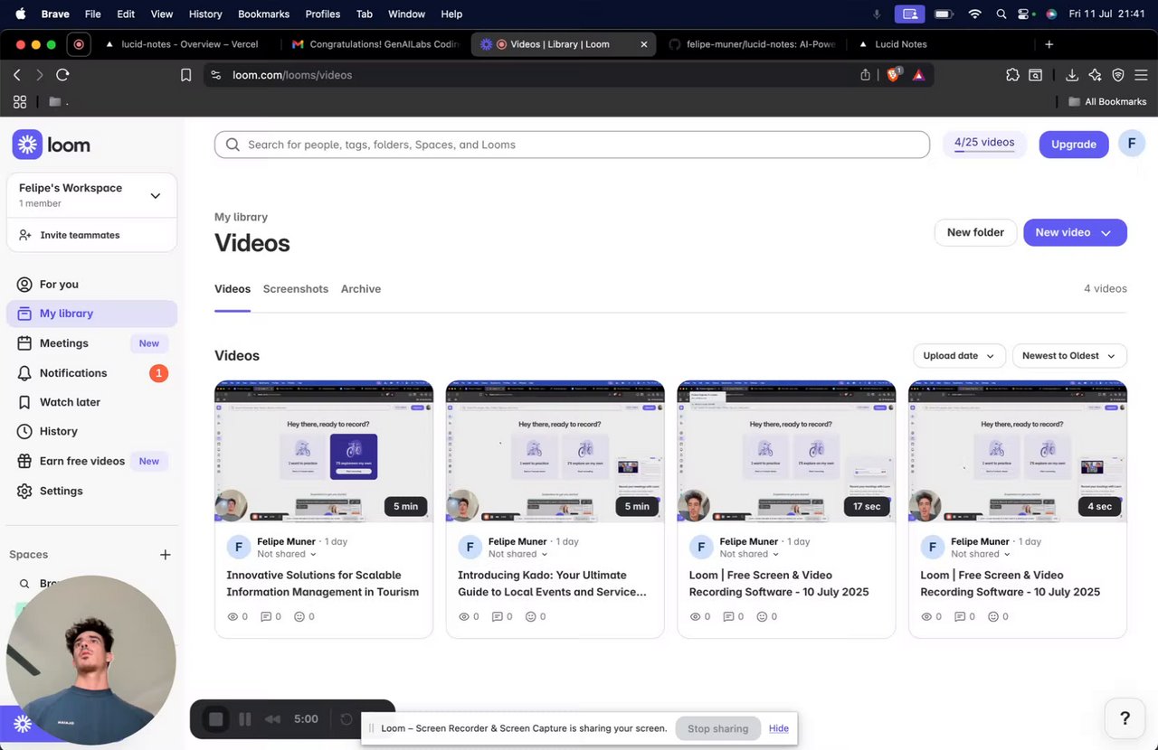Click the 4/25 videos usage indicator
Image resolution: width=1158 pixels, height=750 pixels.
pos(984,144)
